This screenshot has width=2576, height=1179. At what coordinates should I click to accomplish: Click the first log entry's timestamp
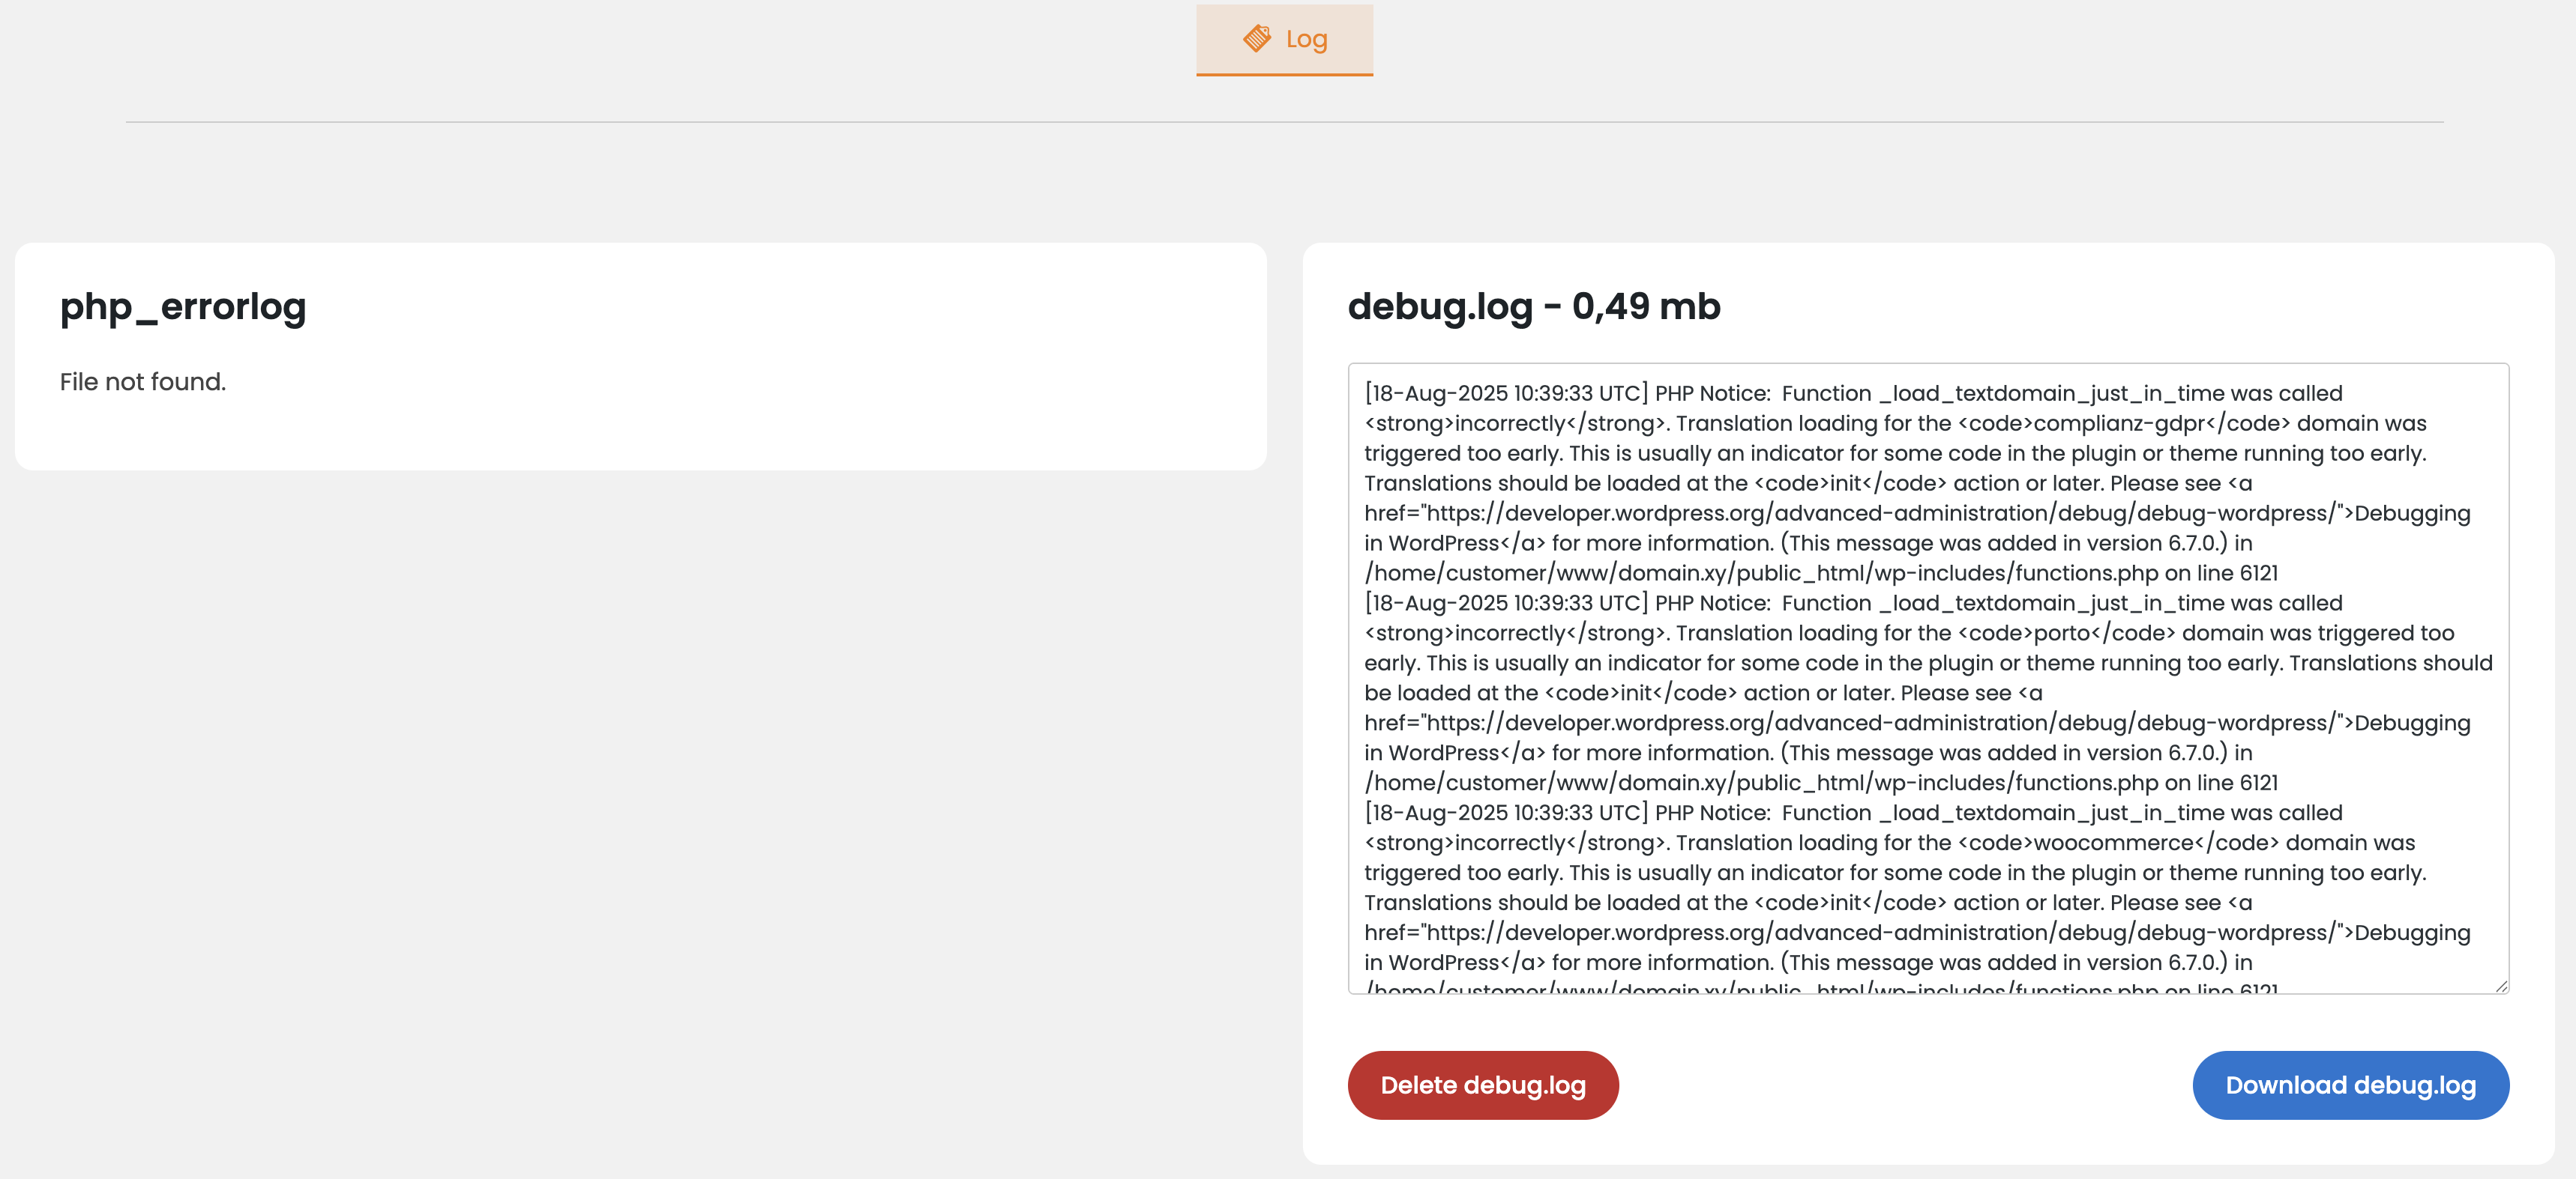click(x=1505, y=394)
